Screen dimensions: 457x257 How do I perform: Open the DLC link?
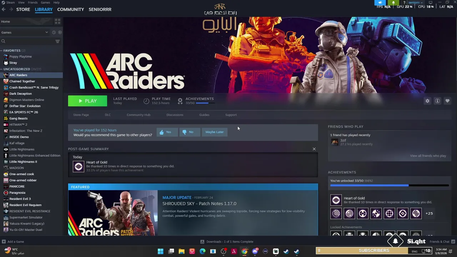click(x=108, y=115)
